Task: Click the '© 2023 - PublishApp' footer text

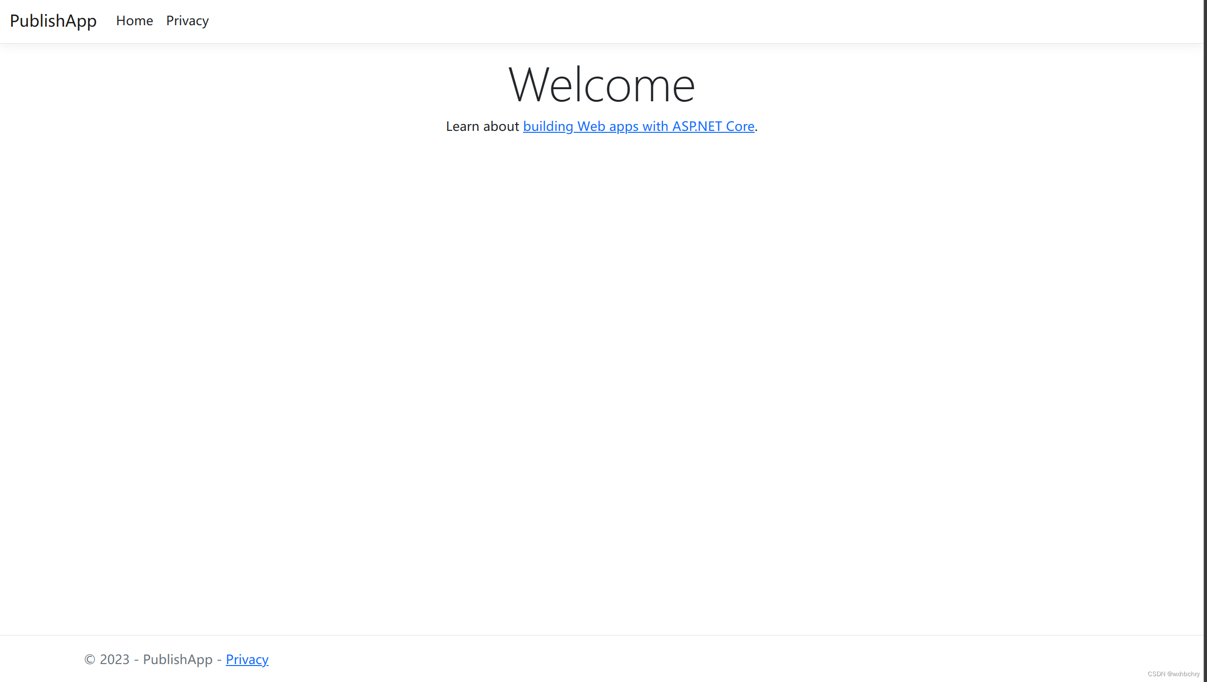Action: click(x=148, y=660)
